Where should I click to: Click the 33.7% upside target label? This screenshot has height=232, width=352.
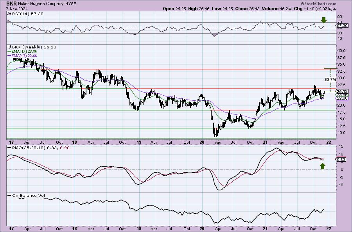tap(330, 79)
